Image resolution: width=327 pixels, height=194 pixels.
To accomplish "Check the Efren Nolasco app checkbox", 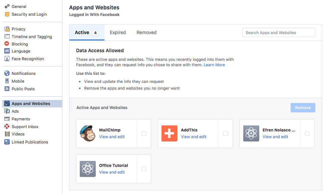I will [307, 133].
